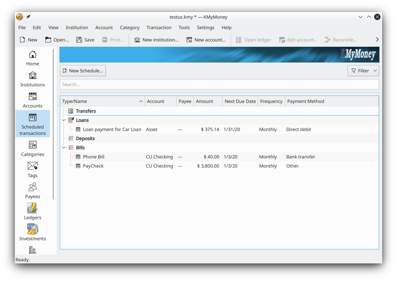Click the New institution toolbar button
This screenshot has width=397, height=281.
click(156, 40)
